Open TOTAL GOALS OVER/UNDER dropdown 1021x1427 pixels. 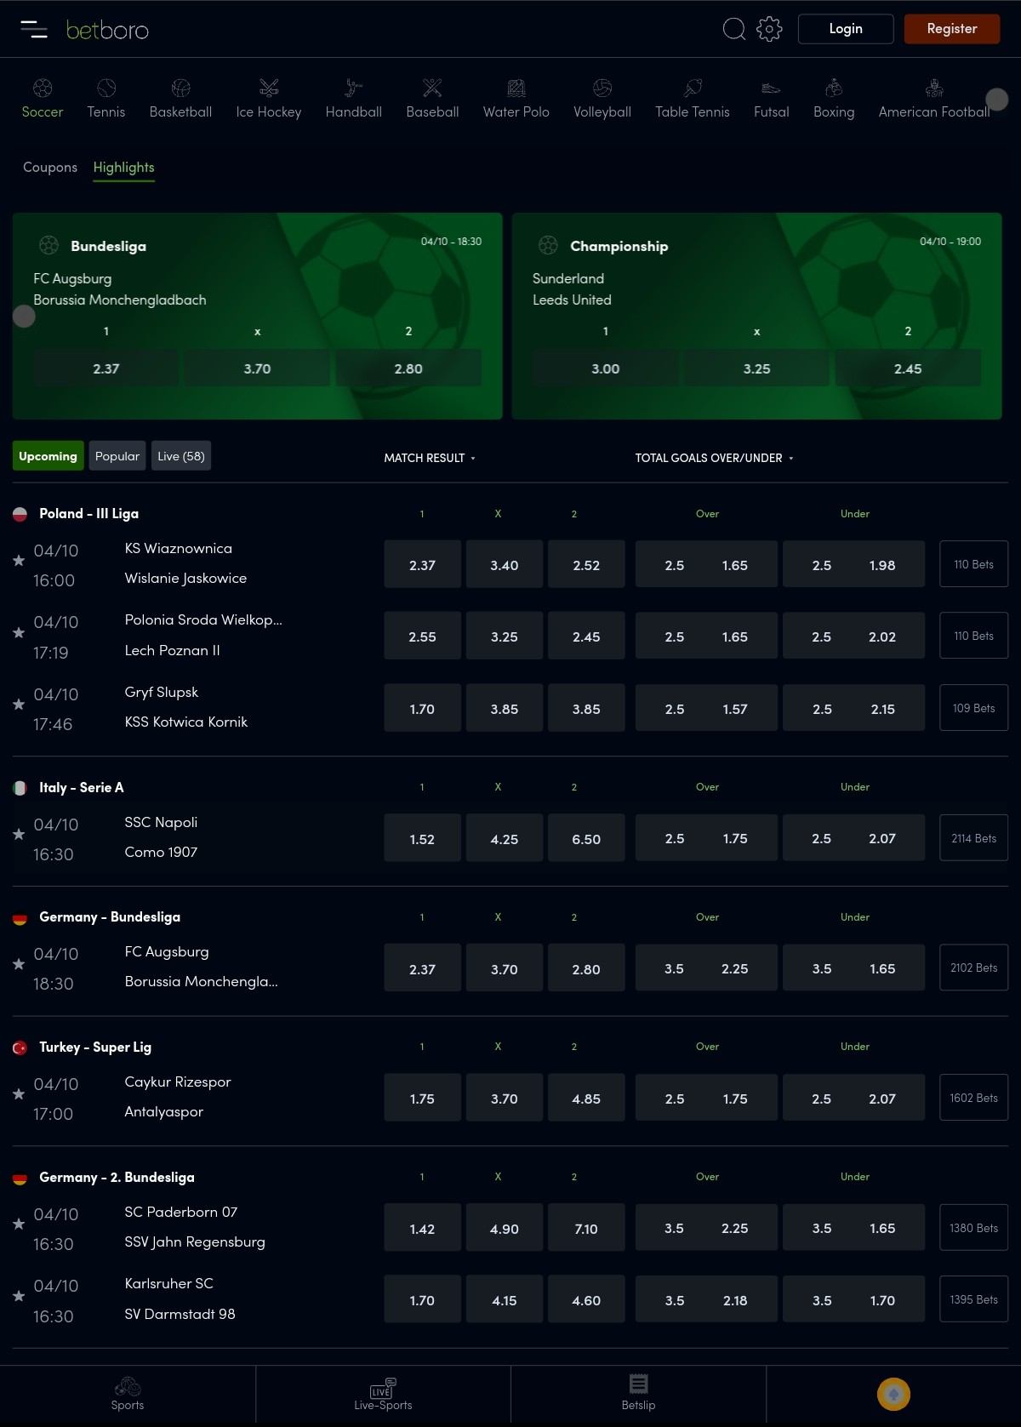coord(714,458)
